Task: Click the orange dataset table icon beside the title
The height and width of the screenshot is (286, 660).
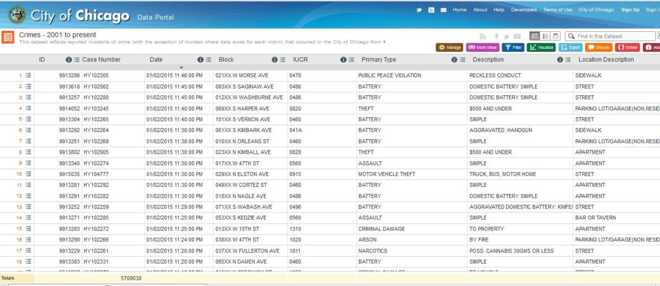Action: tap(8, 37)
